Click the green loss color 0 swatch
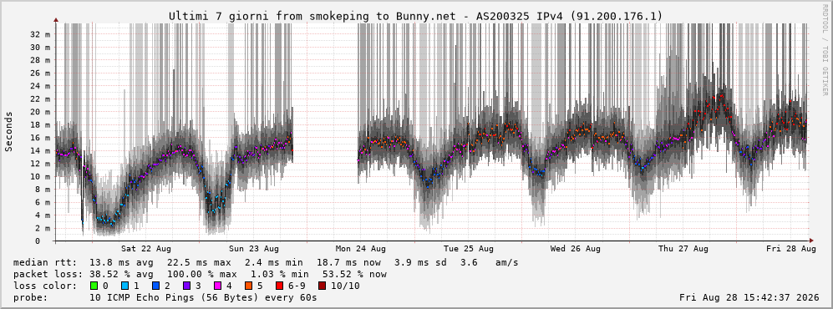 point(94,286)
